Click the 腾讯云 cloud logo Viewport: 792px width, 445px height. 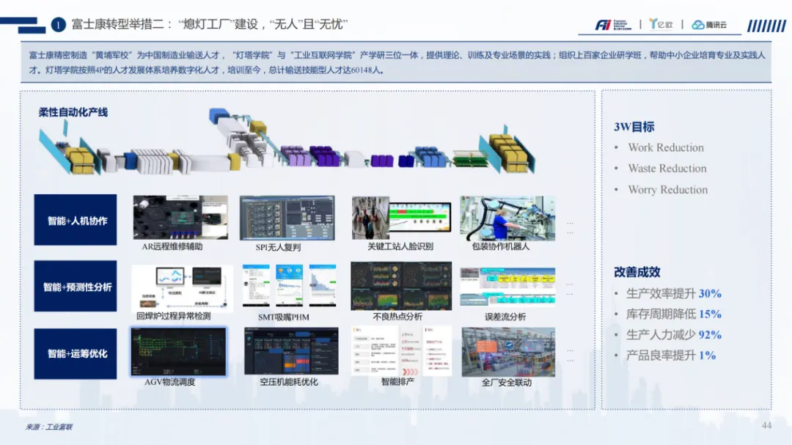pos(709,25)
